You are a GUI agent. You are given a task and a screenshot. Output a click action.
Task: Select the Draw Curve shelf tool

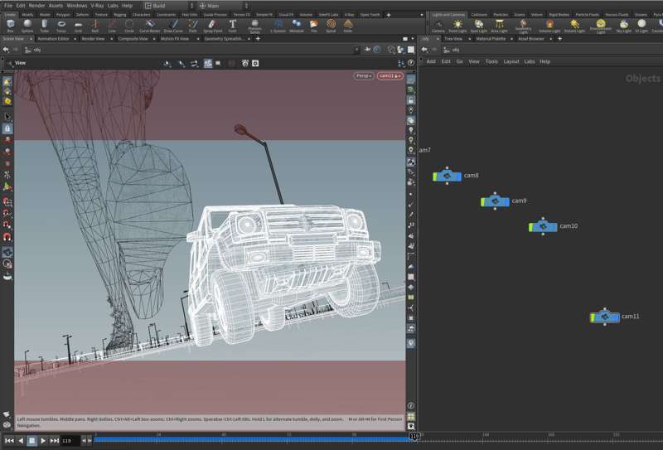point(173,26)
